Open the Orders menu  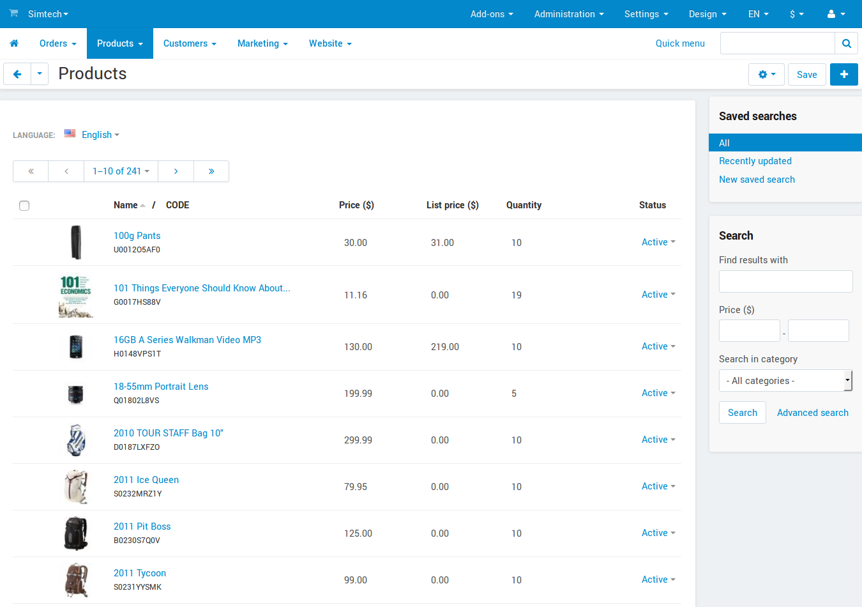click(x=58, y=43)
